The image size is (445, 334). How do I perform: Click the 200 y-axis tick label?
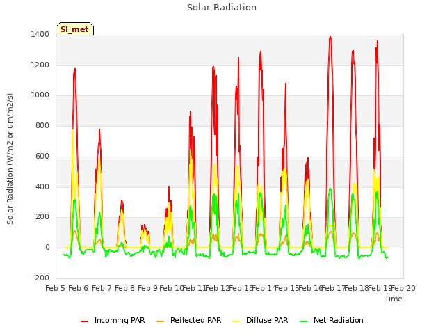click(x=42, y=216)
